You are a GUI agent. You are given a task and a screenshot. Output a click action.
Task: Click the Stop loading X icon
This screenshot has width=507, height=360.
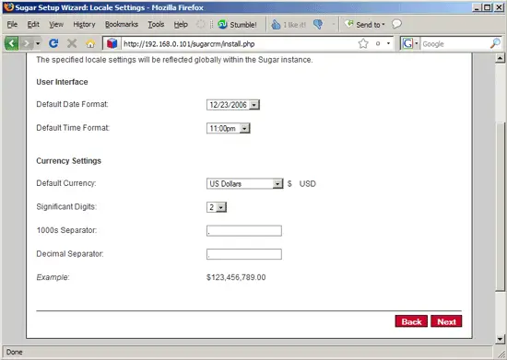(72, 43)
